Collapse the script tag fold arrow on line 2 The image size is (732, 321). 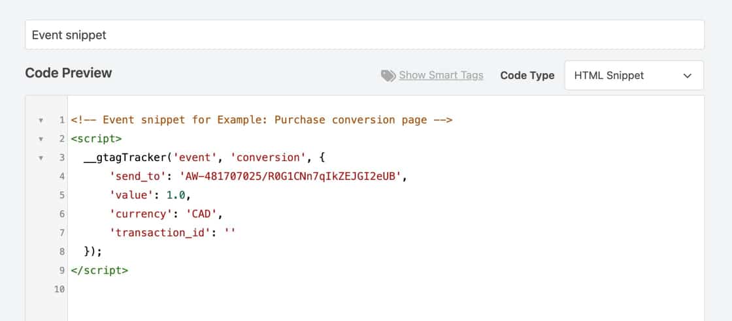tap(41, 139)
